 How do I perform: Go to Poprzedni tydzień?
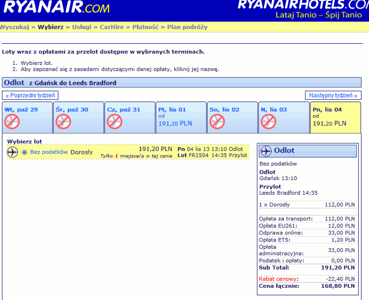coord(30,95)
